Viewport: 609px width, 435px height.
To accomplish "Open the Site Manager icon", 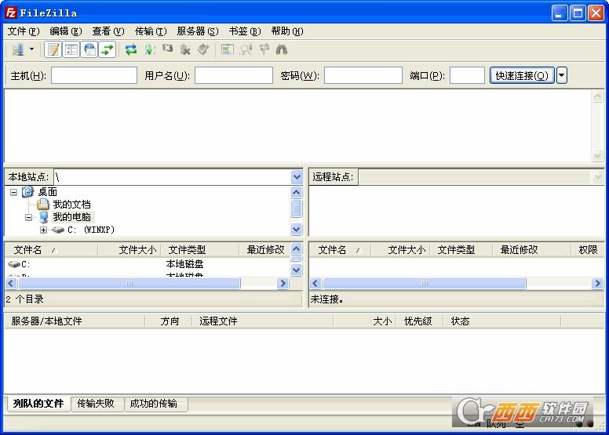I will tap(18, 49).
